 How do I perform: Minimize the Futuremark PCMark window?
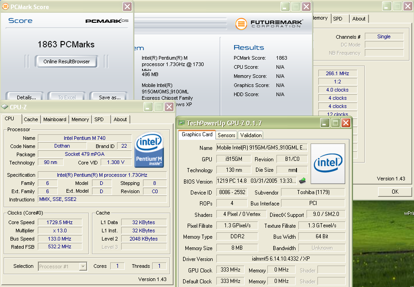(285, 6)
